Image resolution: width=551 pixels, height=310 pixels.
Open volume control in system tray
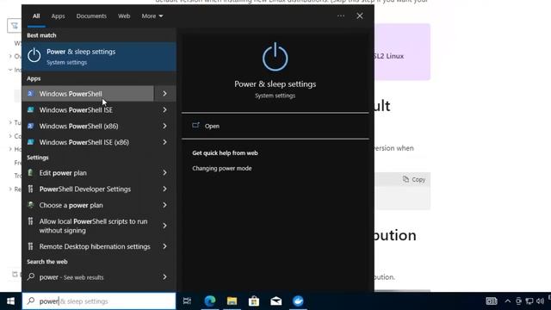pyautogui.click(x=541, y=301)
